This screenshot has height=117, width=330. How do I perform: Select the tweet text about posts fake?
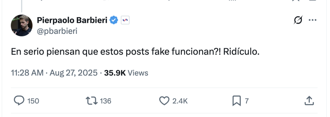pyautogui.click(x=135, y=52)
